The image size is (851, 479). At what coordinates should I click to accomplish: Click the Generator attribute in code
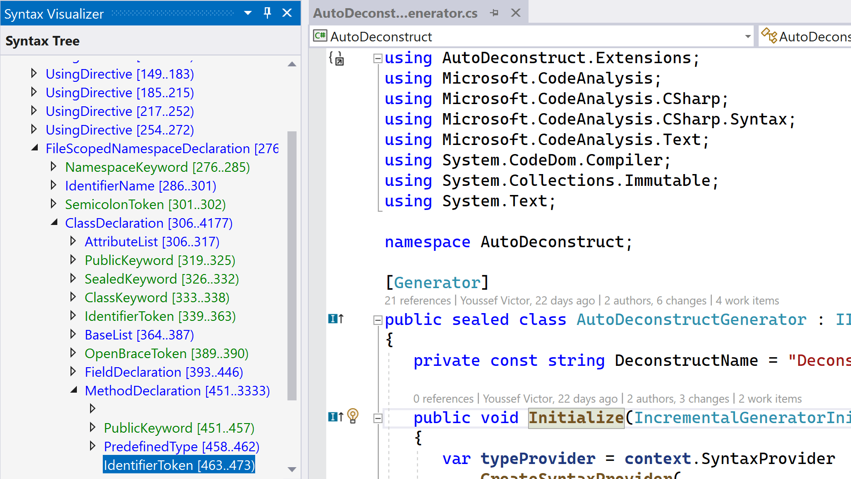[x=437, y=283]
